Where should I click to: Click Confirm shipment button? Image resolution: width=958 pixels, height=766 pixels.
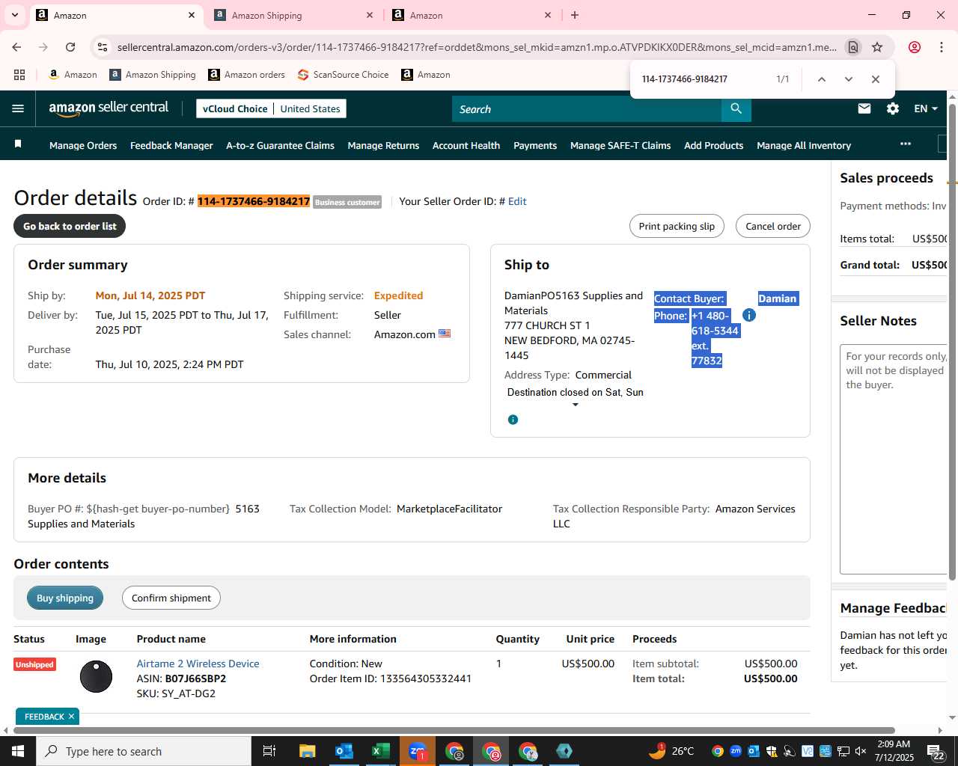pyautogui.click(x=171, y=598)
